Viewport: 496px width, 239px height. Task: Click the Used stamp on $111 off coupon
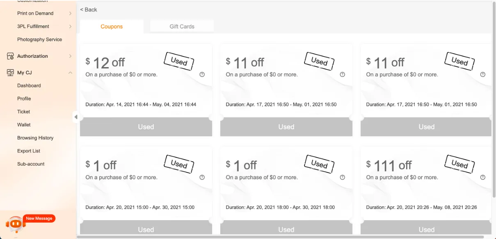[x=459, y=164]
